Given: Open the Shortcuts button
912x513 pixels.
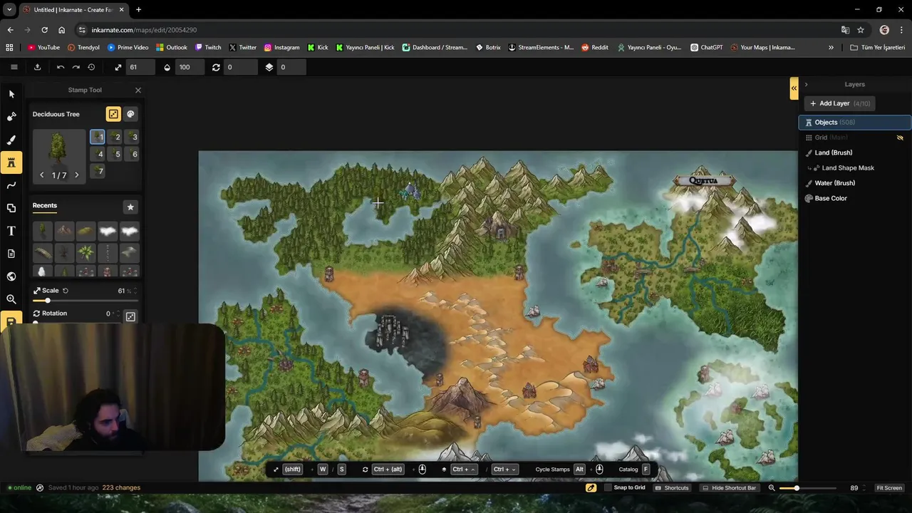Looking at the screenshot, I should pos(671,488).
